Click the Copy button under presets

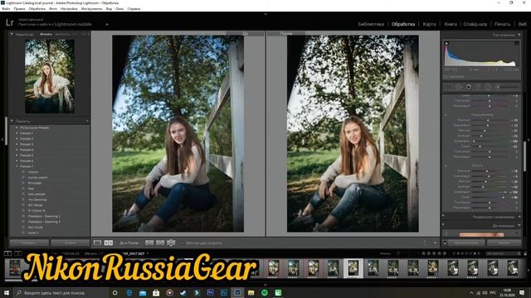[x=29, y=243]
